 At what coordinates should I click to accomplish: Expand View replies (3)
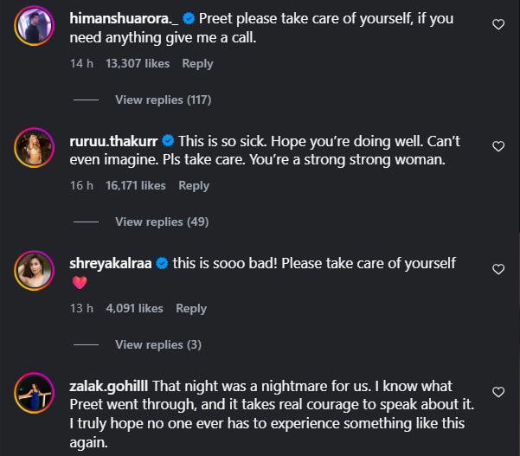click(158, 344)
